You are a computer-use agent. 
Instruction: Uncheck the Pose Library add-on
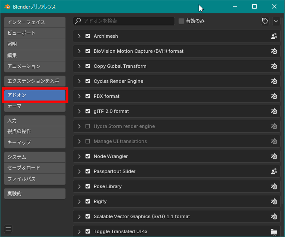point(88,186)
